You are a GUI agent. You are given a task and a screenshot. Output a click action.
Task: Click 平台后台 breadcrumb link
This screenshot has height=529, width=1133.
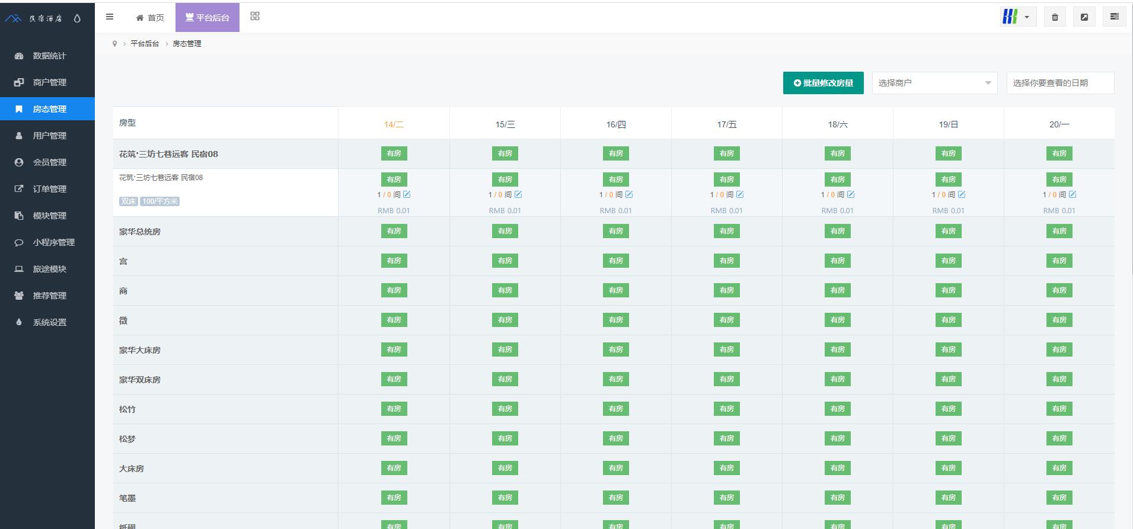click(145, 44)
